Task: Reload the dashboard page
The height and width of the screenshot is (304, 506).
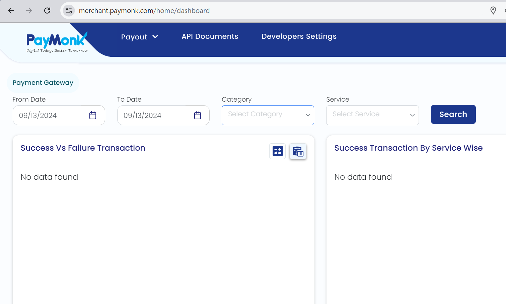Action: (x=47, y=11)
